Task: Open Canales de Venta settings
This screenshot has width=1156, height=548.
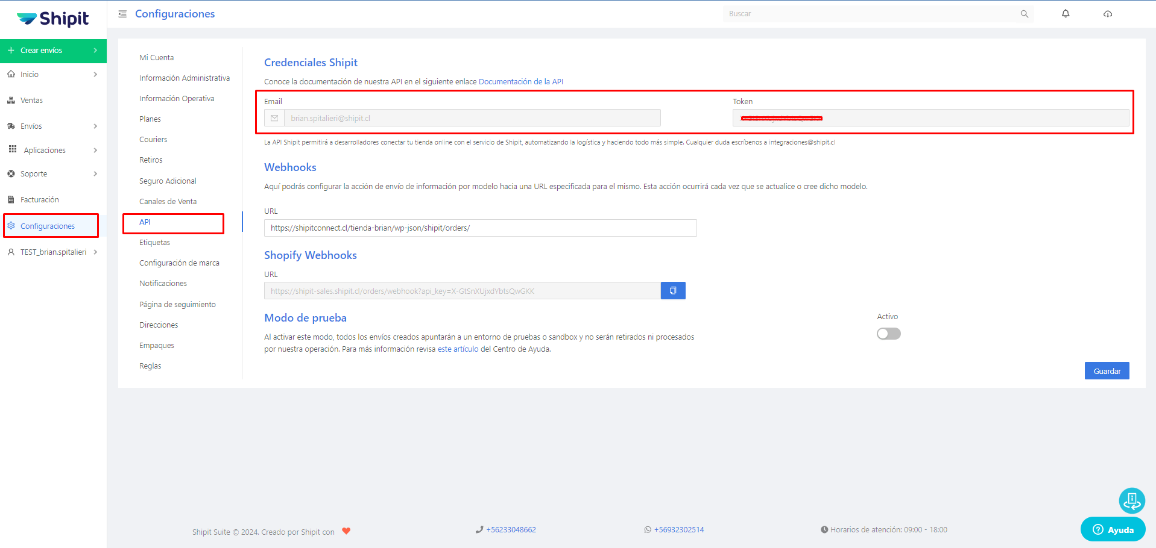Action: click(x=168, y=201)
